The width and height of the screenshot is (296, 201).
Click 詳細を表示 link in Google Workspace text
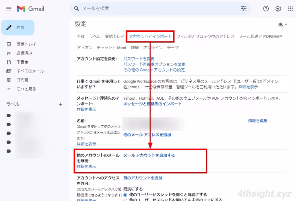(248, 87)
